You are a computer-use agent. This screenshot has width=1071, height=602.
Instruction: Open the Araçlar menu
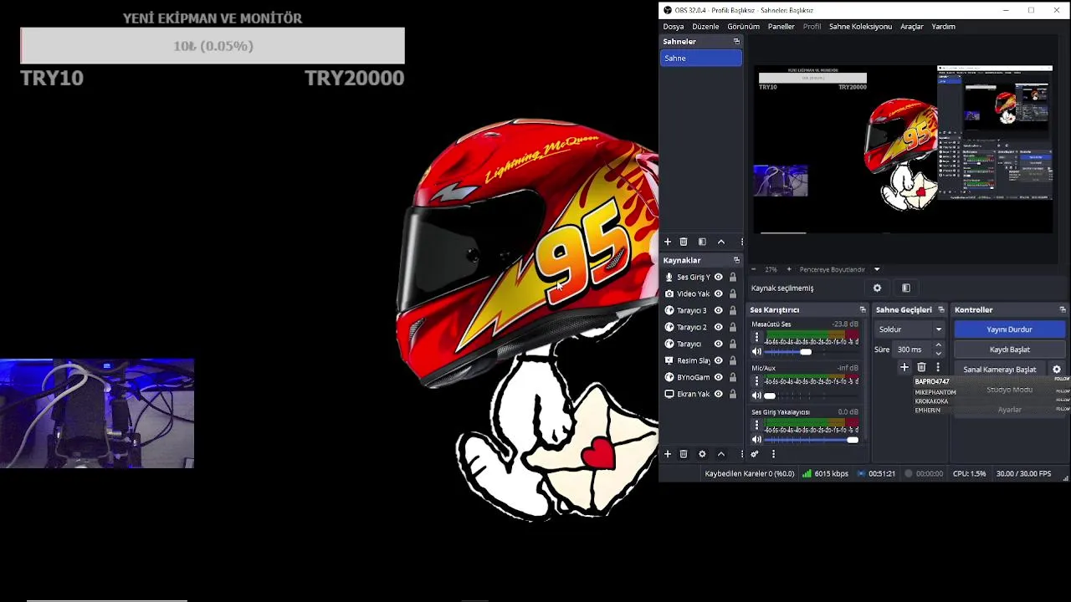[912, 26]
